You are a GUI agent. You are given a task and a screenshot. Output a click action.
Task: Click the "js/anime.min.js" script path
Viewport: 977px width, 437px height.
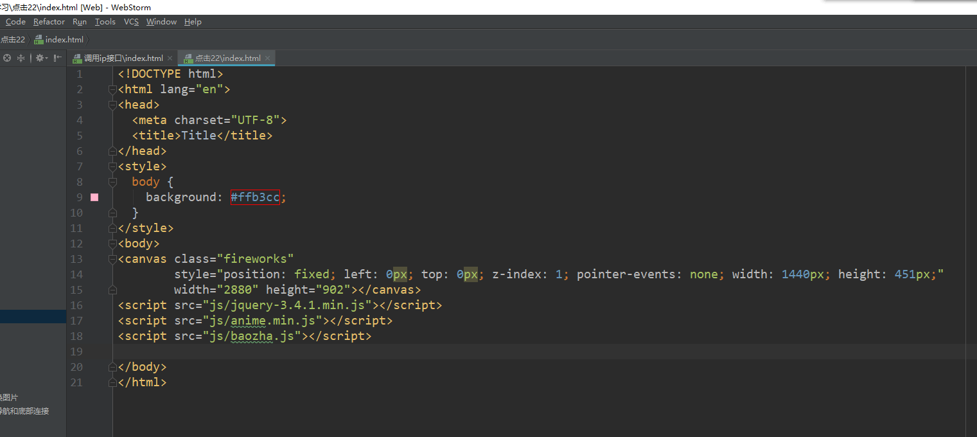coord(263,321)
